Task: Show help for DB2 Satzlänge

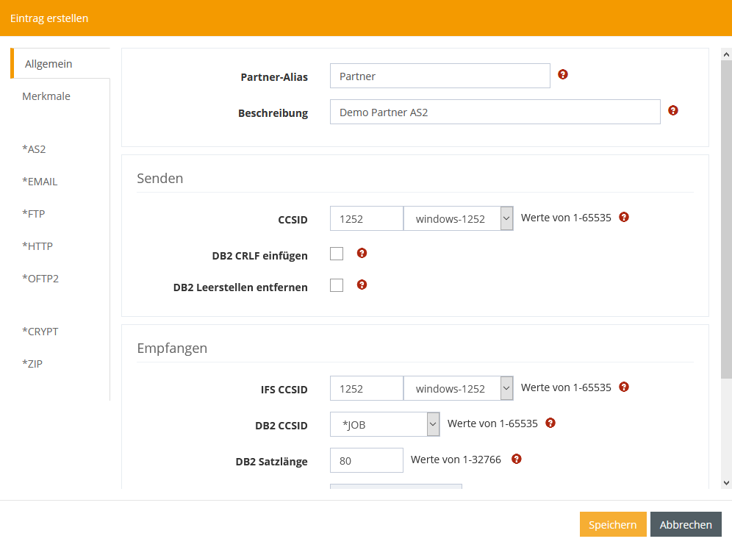Action: [516, 459]
